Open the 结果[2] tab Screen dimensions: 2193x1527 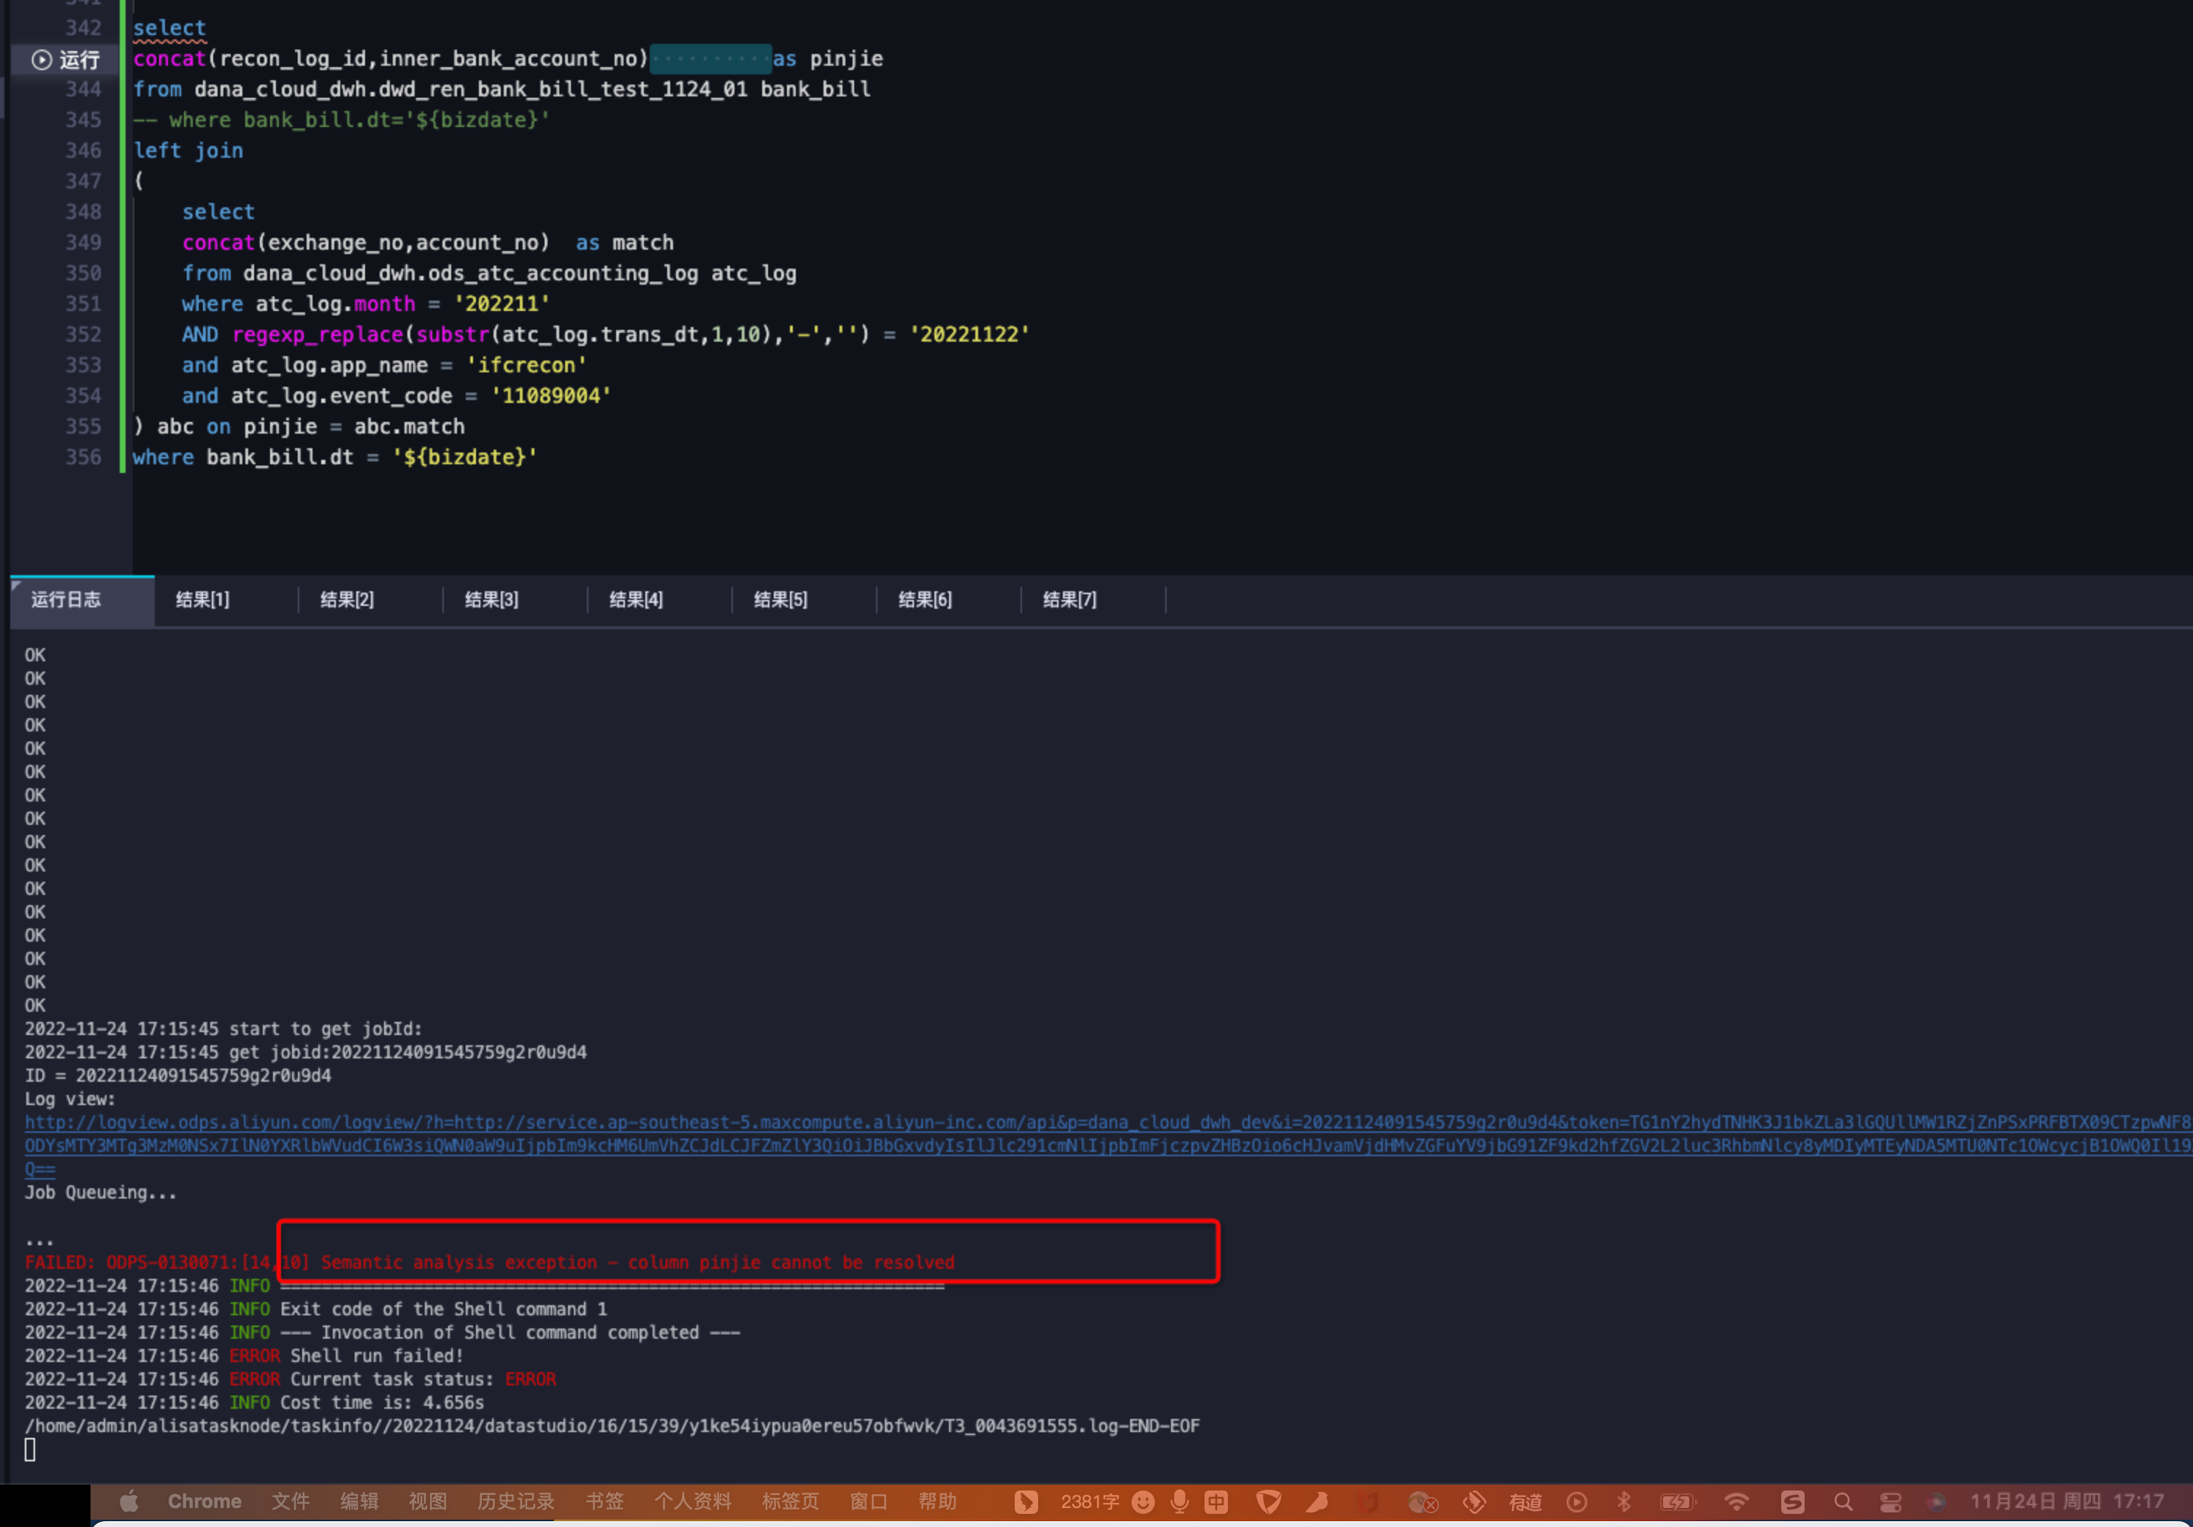(x=347, y=600)
